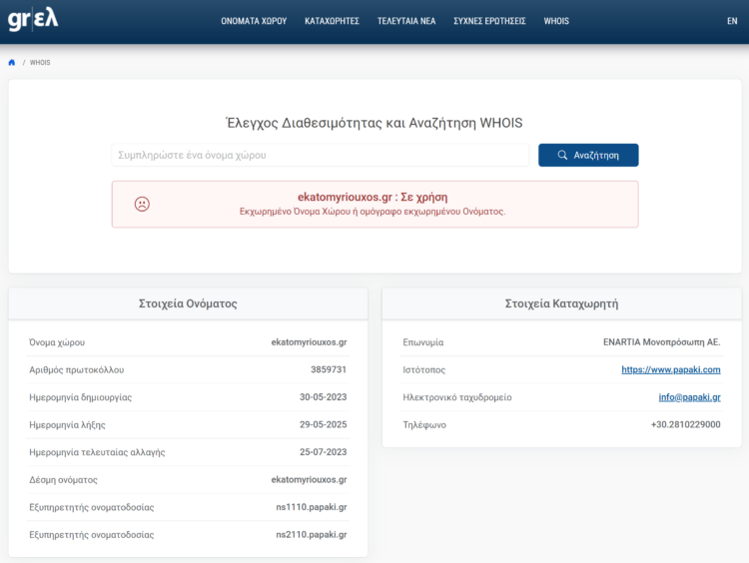This screenshot has width=749, height=563.
Task: Select nameserver ns2110.papaki.gr
Action: click(312, 535)
